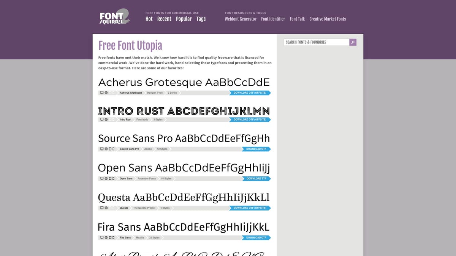Click app phone icon for Open Sans

point(114,179)
